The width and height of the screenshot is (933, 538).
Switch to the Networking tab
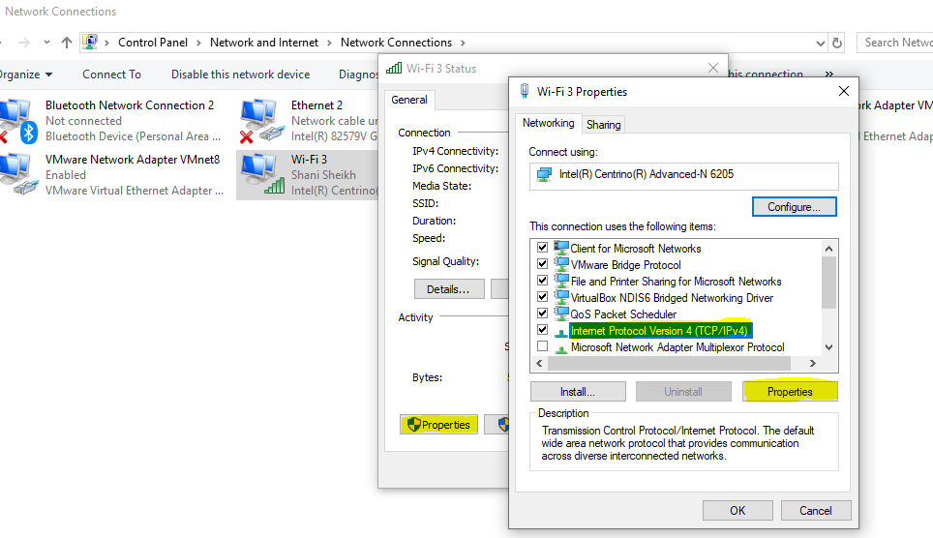[x=548, y=123]
